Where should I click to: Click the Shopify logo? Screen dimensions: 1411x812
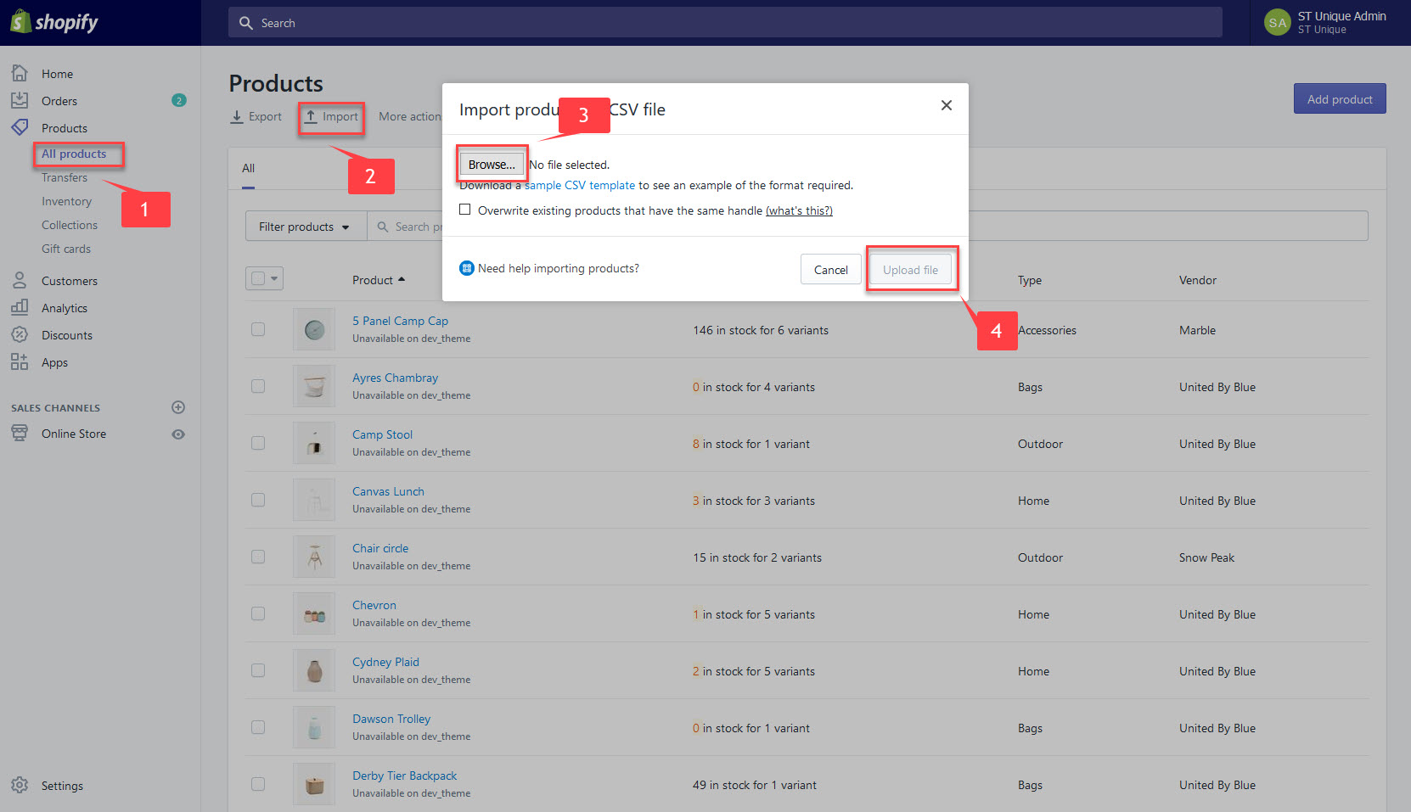pos(54,22)
